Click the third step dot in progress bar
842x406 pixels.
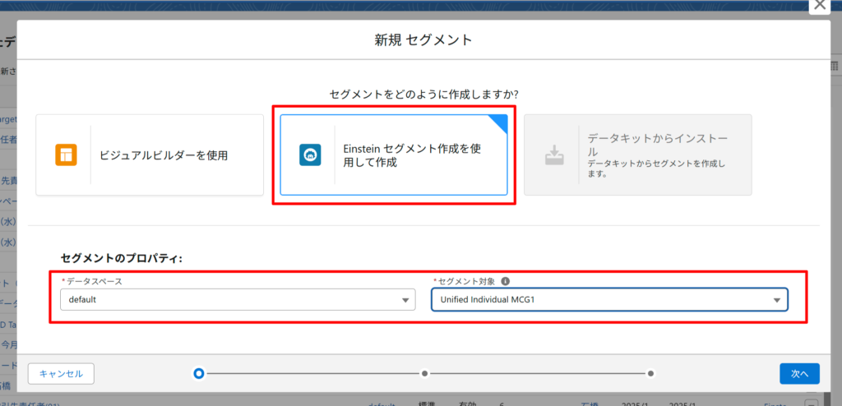pyautogui.click(x=650, y=373)
